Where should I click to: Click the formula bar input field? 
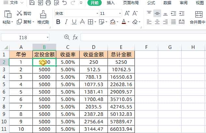(x=143, y=37)
